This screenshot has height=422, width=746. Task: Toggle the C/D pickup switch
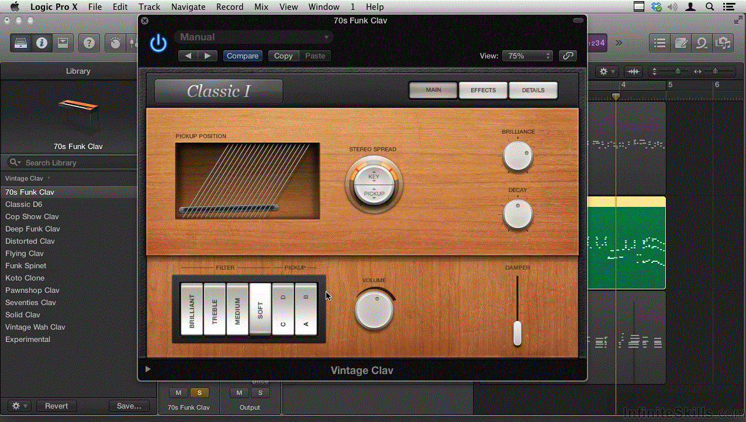tap(283, 309)
